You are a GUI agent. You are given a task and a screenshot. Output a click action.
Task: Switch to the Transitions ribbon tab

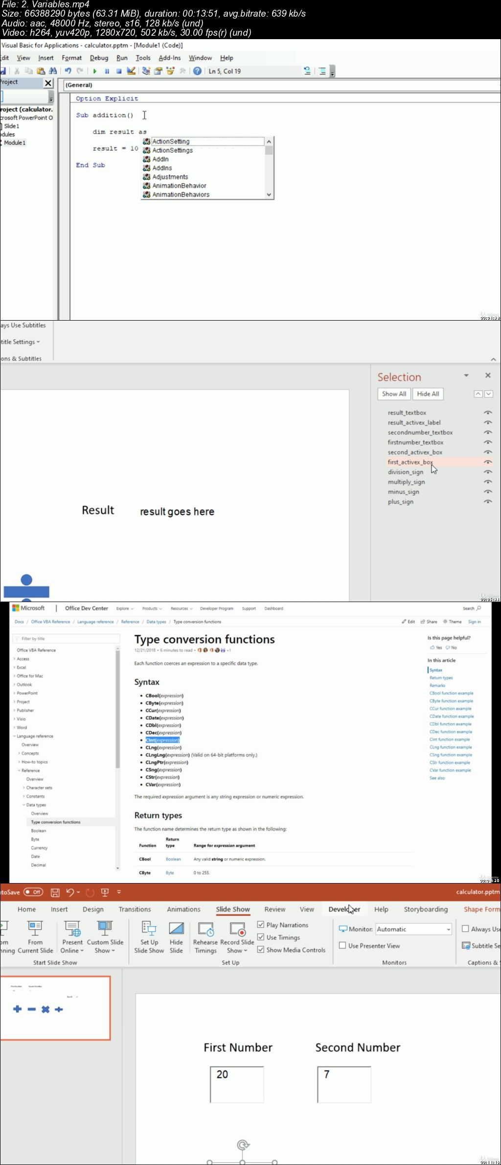(x=135, y=909)
